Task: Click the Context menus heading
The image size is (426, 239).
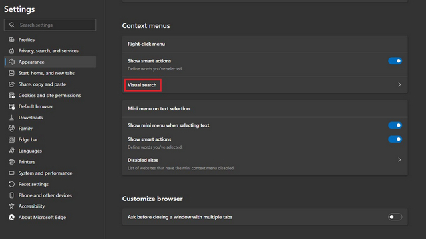Action: coord(146,26)
